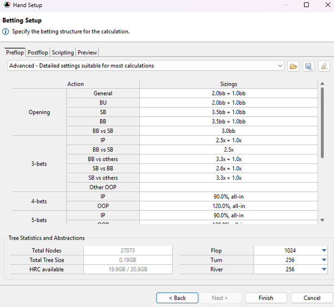Edit the 4-bets IP sizing 90.0%, all-in
This screenshot has width=334, height=307.
[229, 197]
